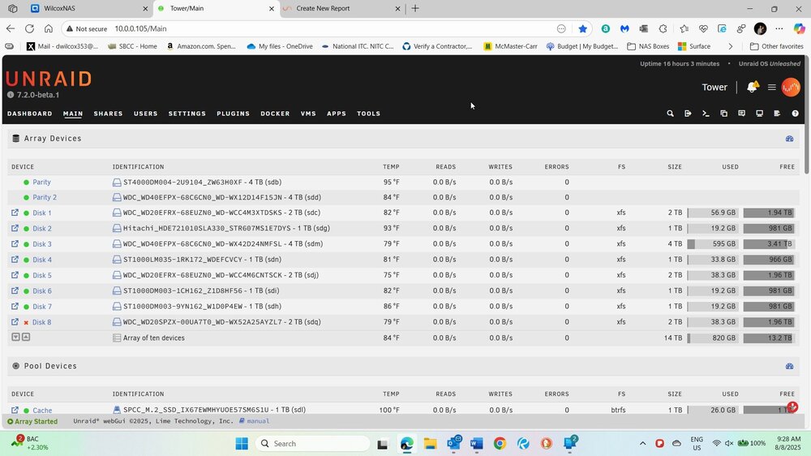Open the Edge settings and more menu
Image resolution: width=811 pixels, height=456 pixels.
779,29
